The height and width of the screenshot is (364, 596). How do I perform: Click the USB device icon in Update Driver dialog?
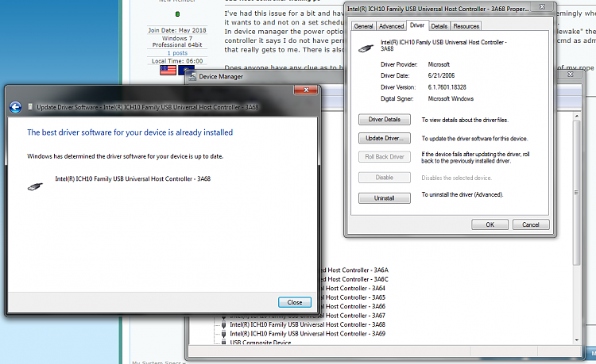[x=35, y=186]
